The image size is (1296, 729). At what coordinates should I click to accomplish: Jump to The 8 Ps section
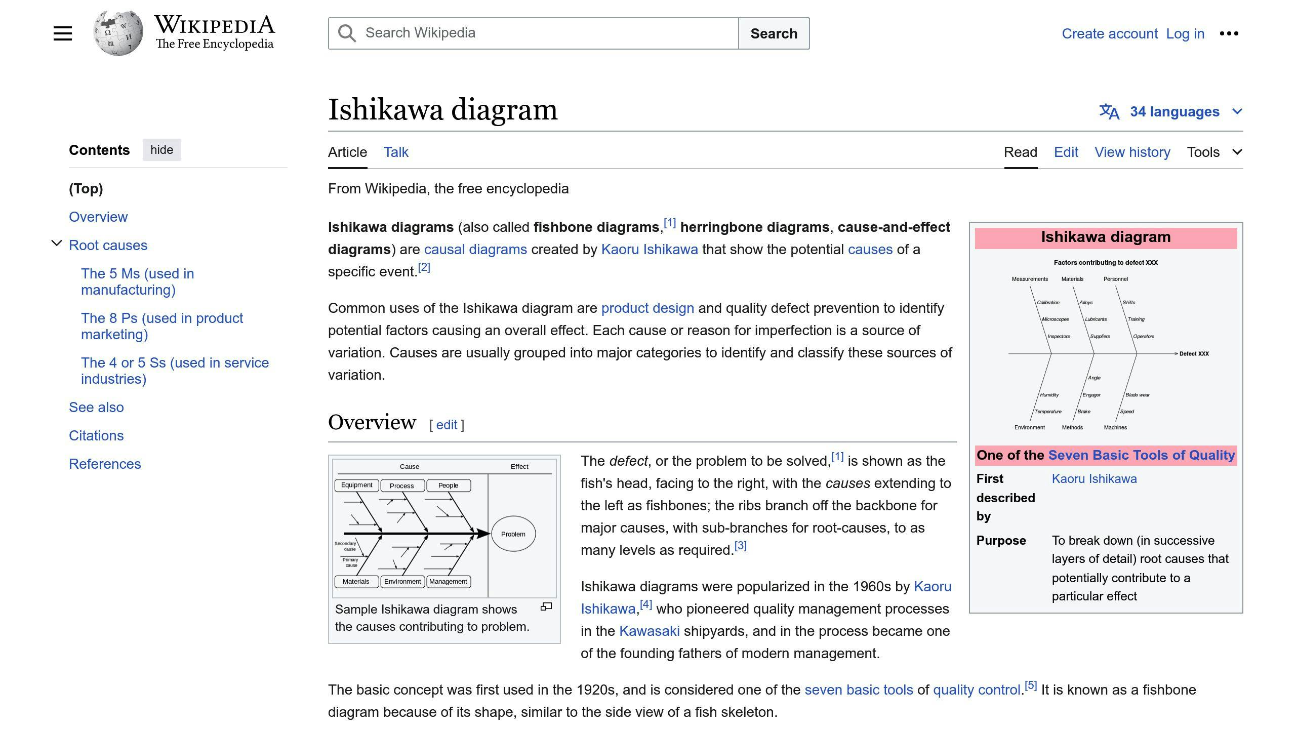click(162, 326)
